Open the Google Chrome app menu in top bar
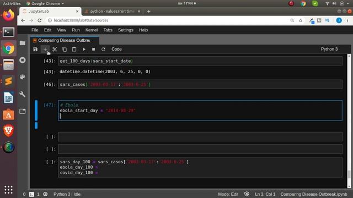This screenshot has height=198, width=353. tap(45, 3)
